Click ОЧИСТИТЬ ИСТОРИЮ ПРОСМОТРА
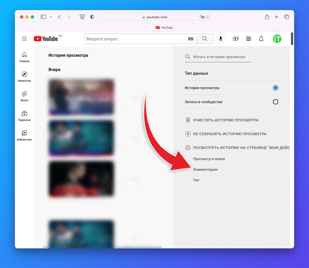 [x=226, y=120]
